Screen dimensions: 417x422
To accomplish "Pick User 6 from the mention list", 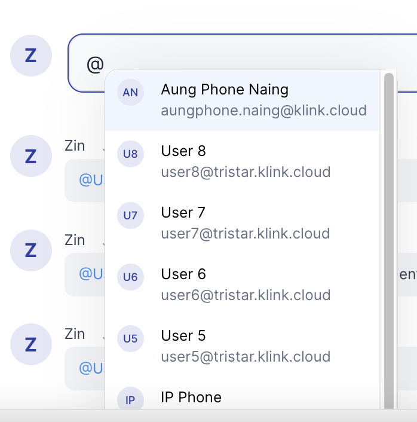I will tap(183, 274).
